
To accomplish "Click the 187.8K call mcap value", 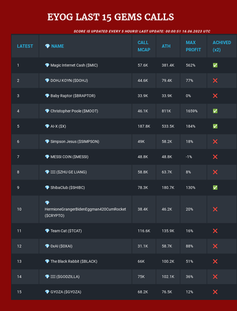I will click(x=144, y=126).
